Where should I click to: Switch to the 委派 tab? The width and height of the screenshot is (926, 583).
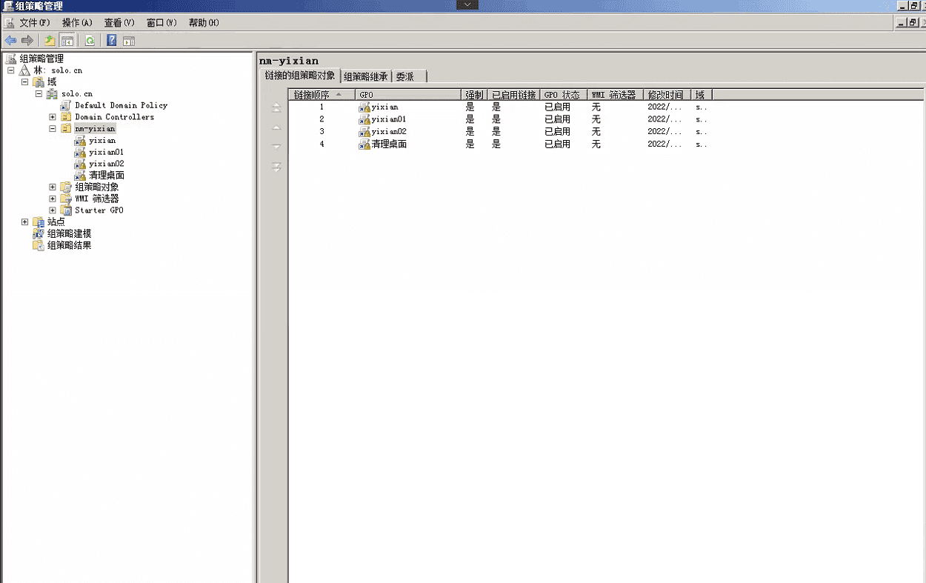[409, 76]
